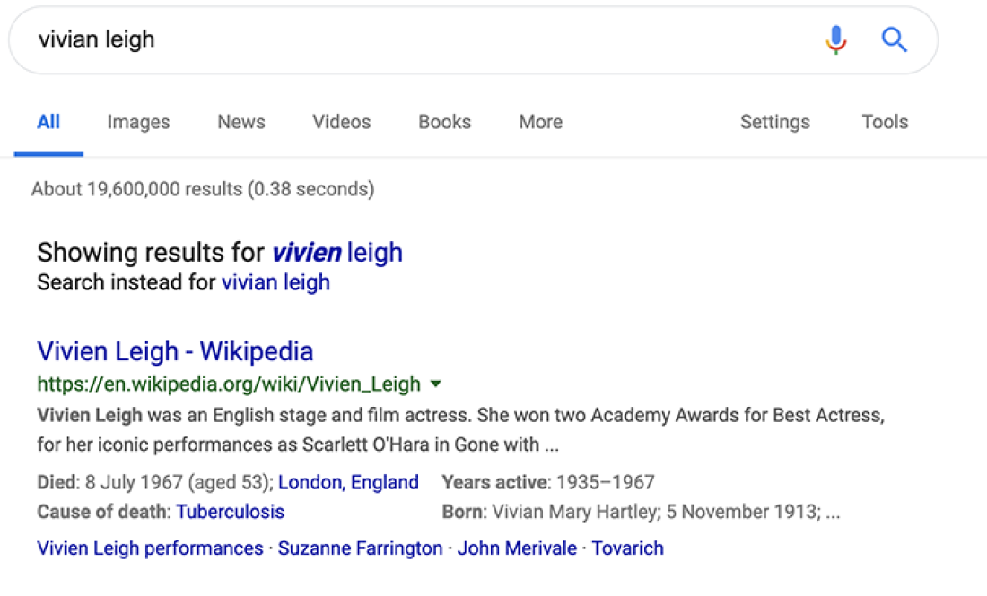
Task: Open the green dropdown arrow beside the Wikipedia URL
Action: coord(436,384)
